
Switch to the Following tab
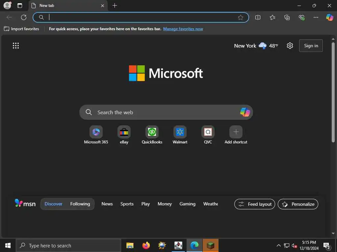[x=80, y=204]
